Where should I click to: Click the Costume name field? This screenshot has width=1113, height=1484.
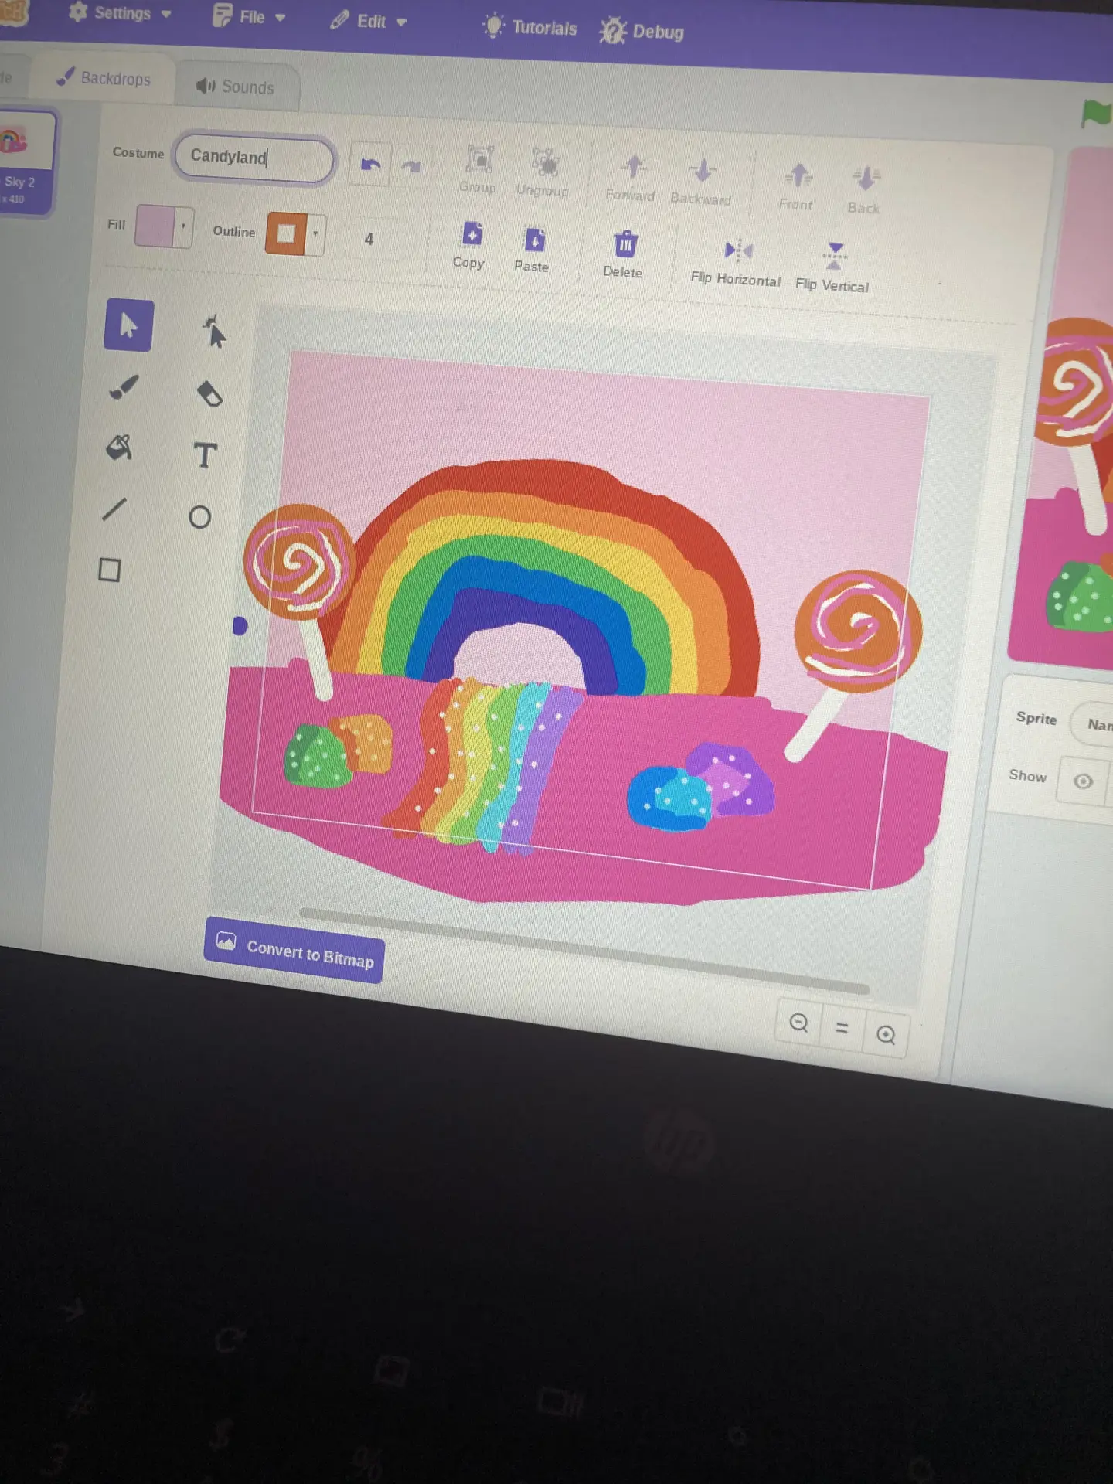pyautogui.click(x=255, y=158)
